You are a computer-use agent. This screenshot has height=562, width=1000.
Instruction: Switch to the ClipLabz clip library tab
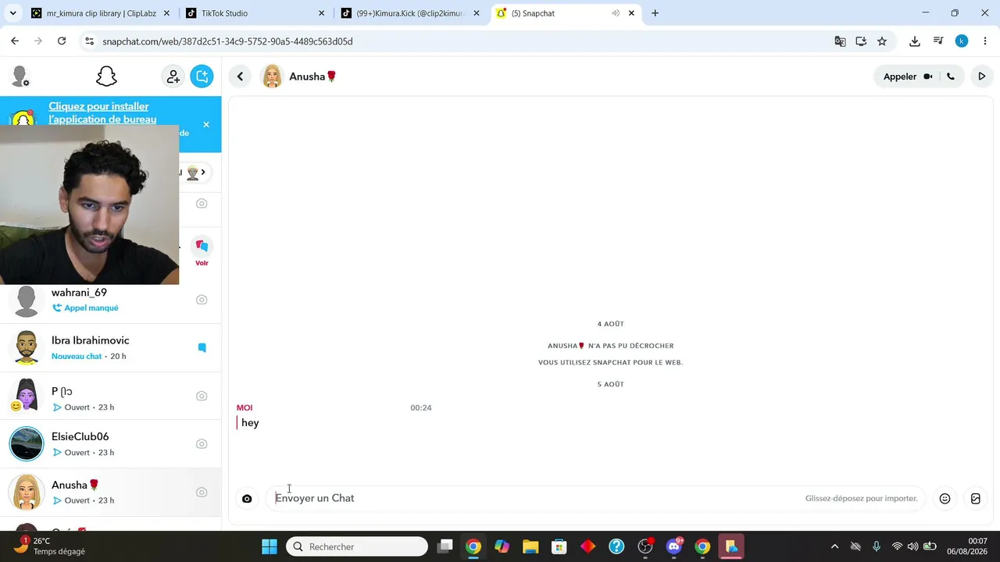(x=100, y=13)
